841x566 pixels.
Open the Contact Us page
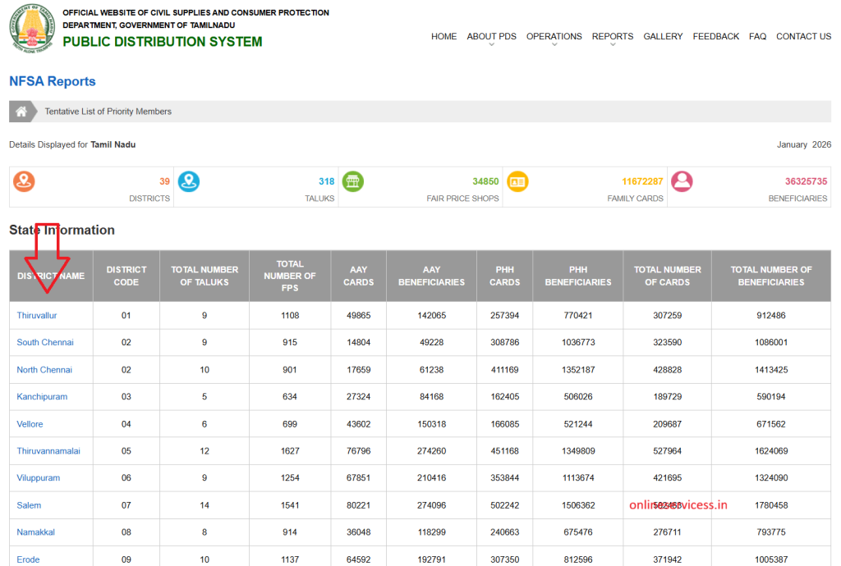pyautogui.click(x=803, y=37)
